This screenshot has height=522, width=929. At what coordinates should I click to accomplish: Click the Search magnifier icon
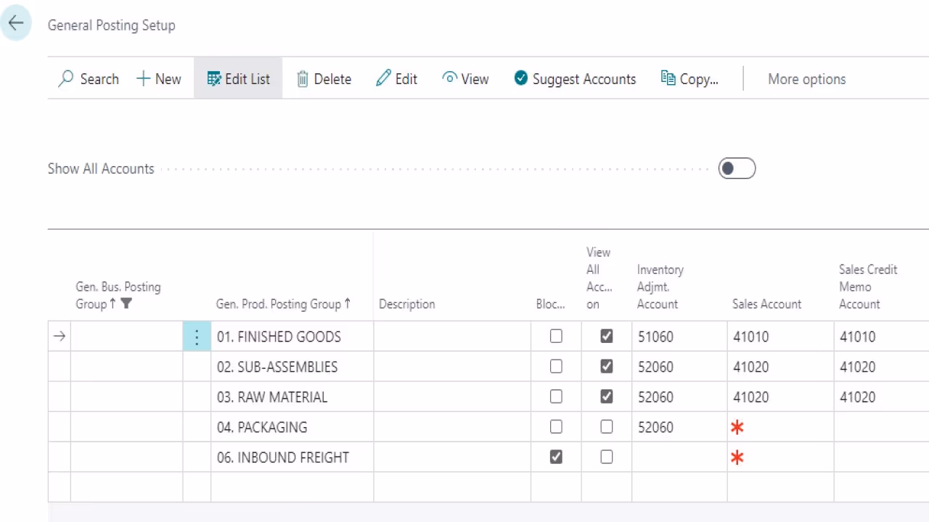click(x=66, y=78)
